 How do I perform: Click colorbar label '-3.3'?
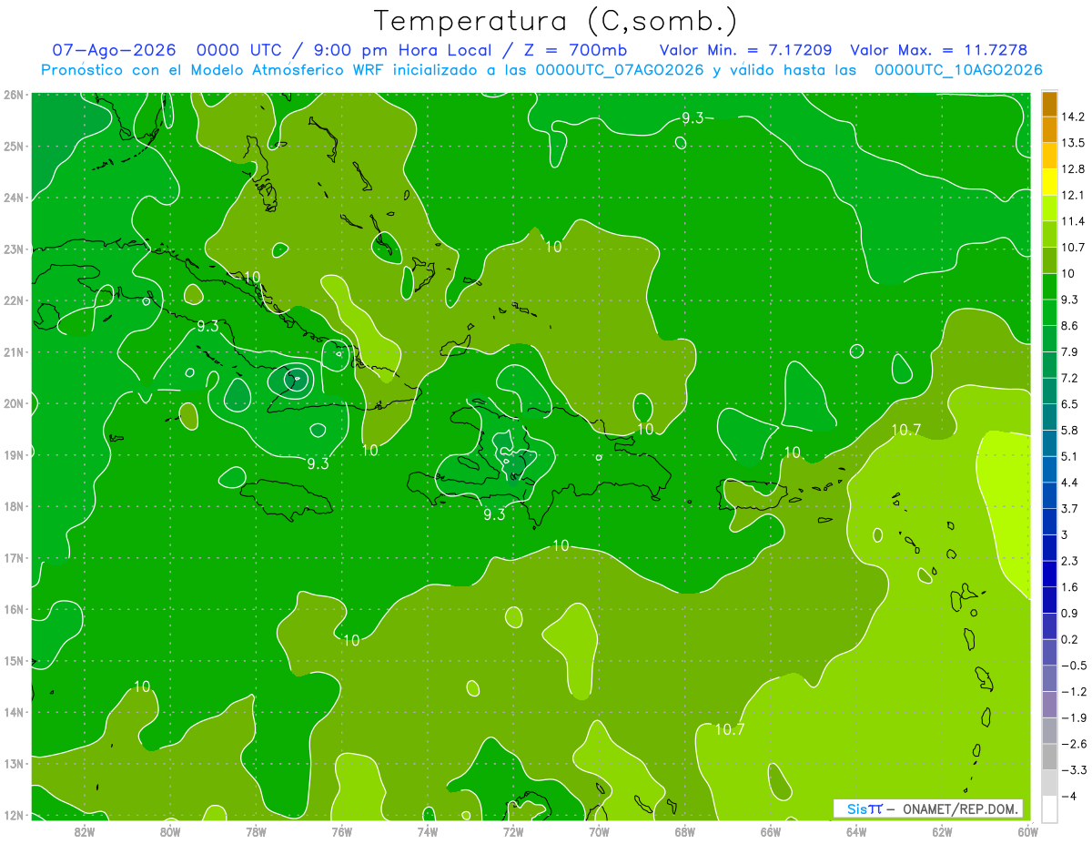1074,770
